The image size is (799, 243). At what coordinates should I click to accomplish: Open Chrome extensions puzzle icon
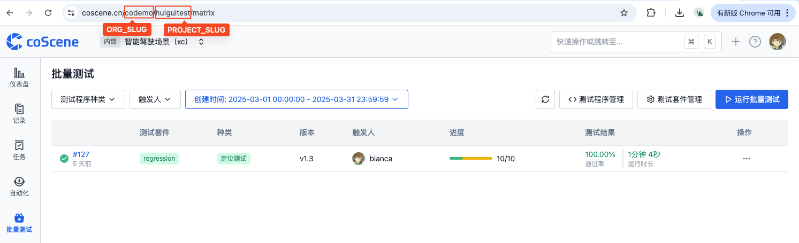point(651,13)
